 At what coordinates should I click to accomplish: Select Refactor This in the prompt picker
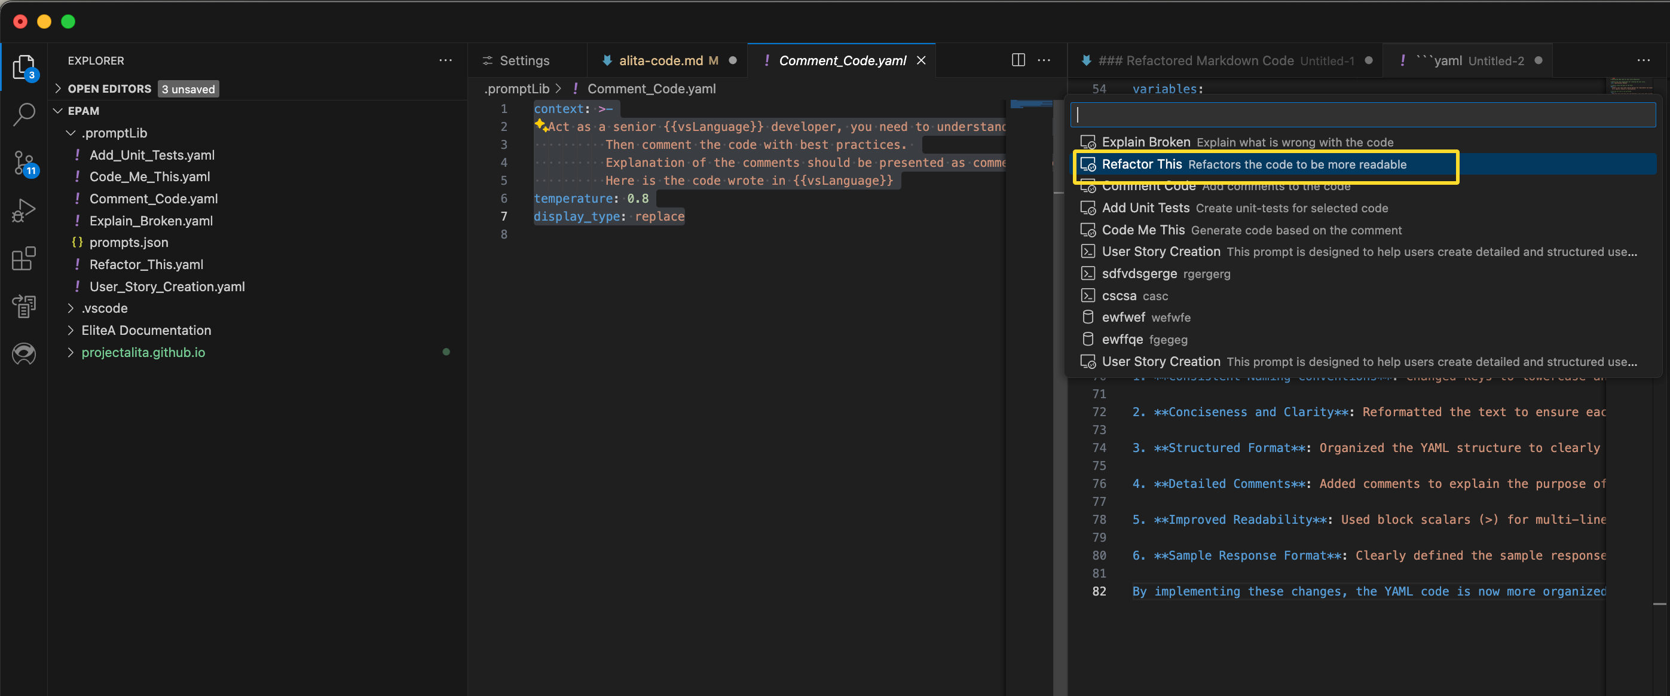[x=1363, y=164]
